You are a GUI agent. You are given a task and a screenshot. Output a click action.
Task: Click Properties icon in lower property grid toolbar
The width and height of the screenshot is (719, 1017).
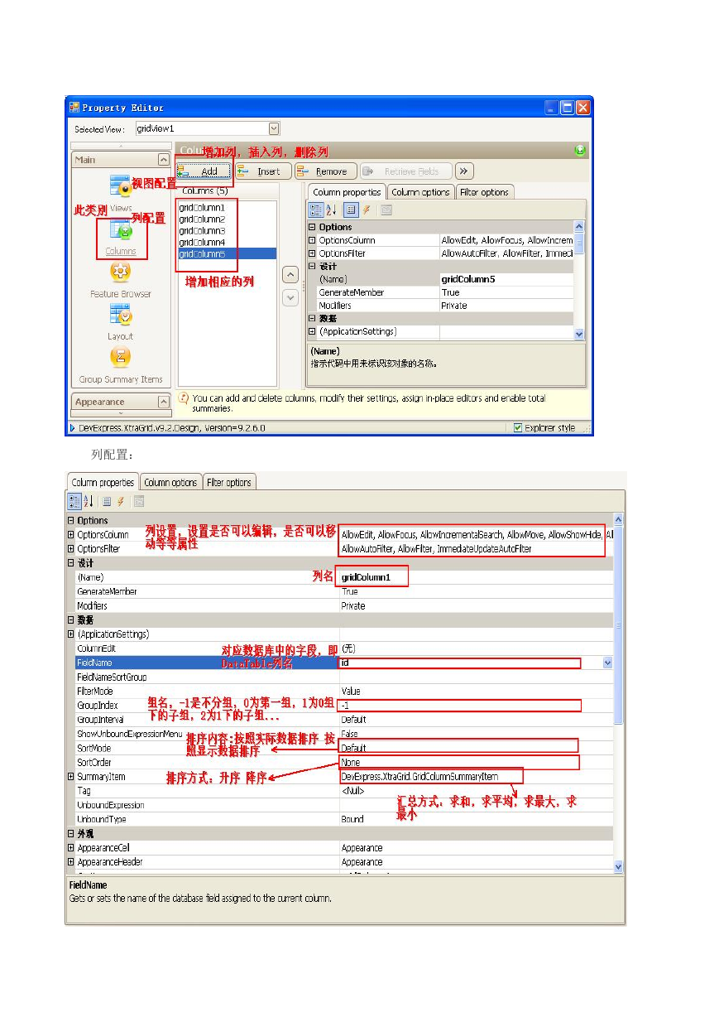(107, 501)
